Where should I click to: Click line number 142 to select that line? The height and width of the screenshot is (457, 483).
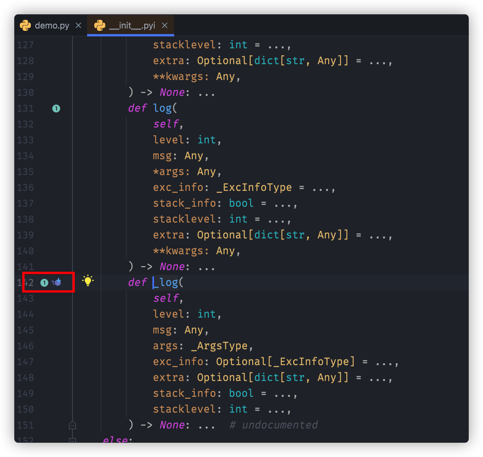(x=25, y=282)
